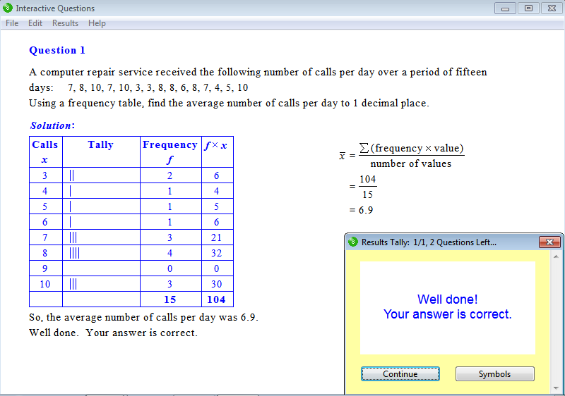Click the Results Tally dialog icon
Screen dimensions: 565x396
352,242
